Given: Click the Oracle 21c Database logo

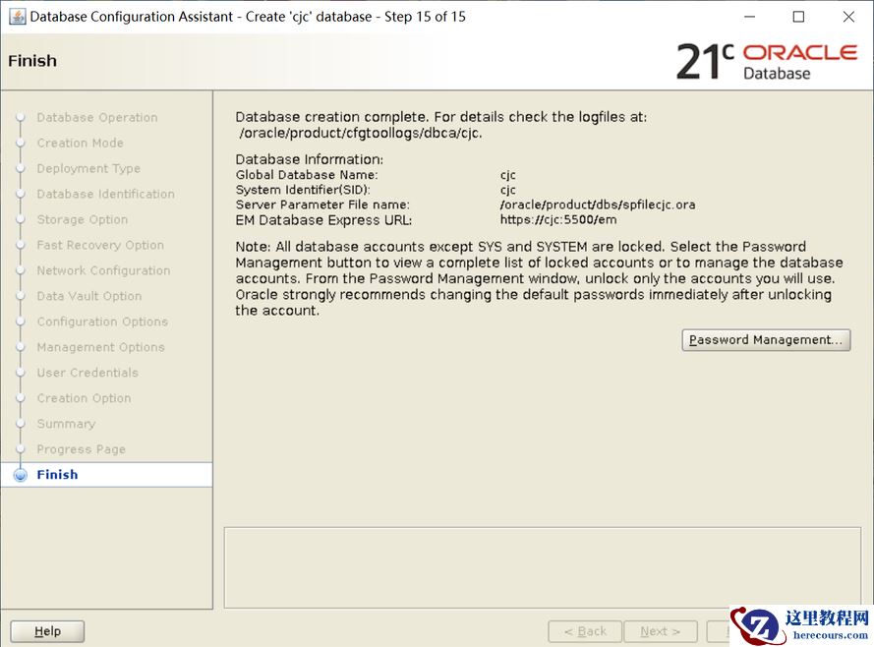Looking at the screenshot, I should 766,61.
